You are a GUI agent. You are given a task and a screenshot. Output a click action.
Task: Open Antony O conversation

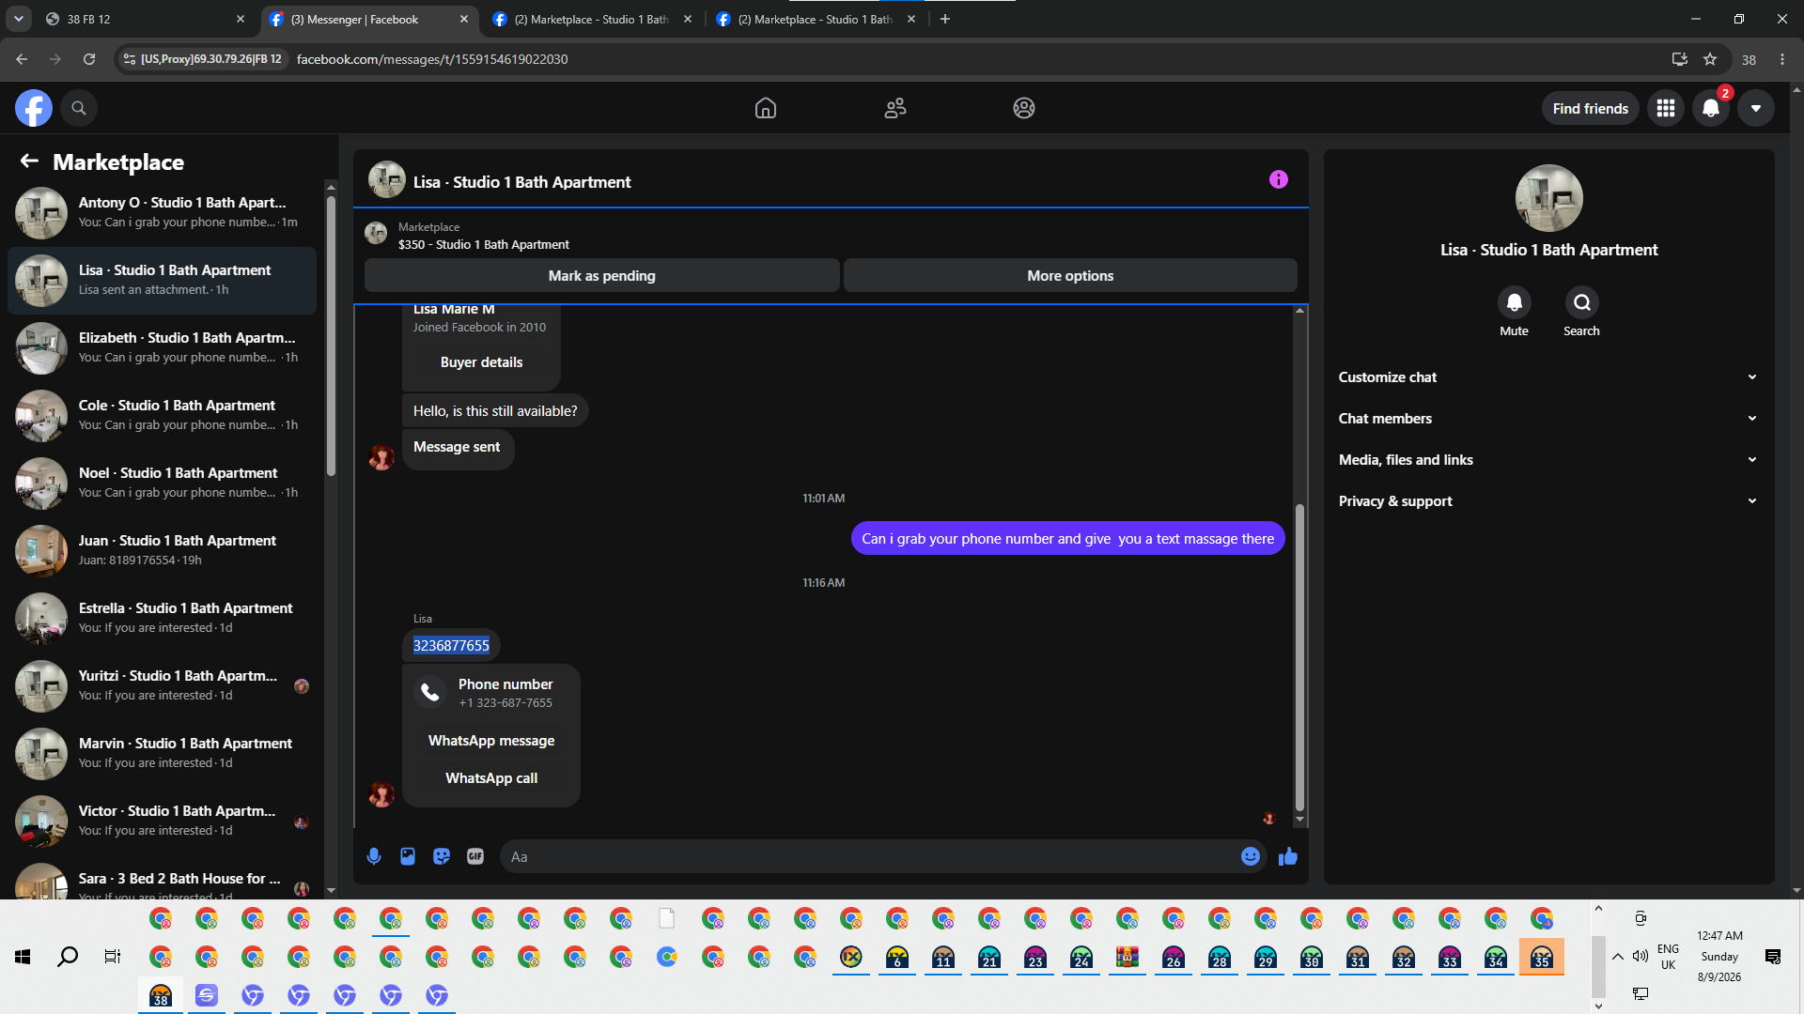(162, 213)
